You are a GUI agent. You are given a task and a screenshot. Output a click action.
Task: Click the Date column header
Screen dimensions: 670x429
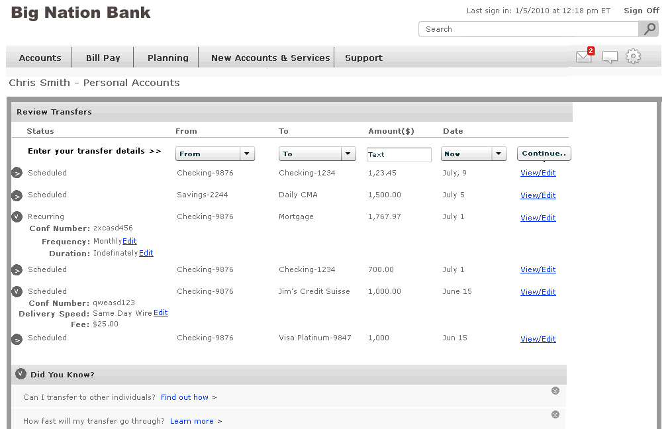pyautogui.click(x=453, y=131)
